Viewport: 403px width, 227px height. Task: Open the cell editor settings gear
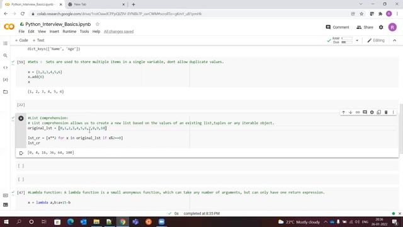click(372, 112)
